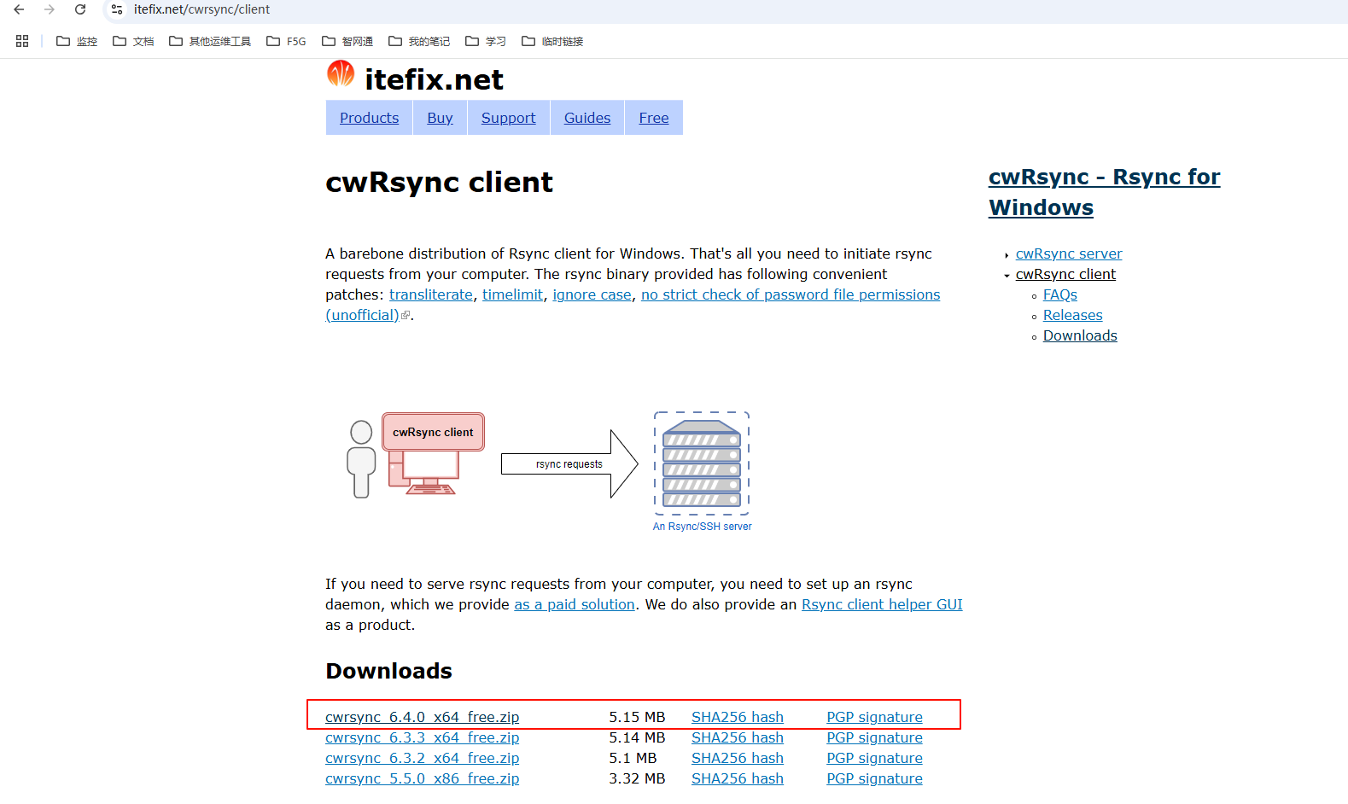
Task: Click the itefix.net orange logo
Action: [x=341, y=74]
